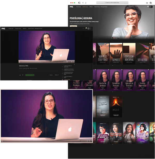Open the PMS logo in the lesson player window
Image resolution: width=155 pixels, height=159 pixels.
coord(3,29)
